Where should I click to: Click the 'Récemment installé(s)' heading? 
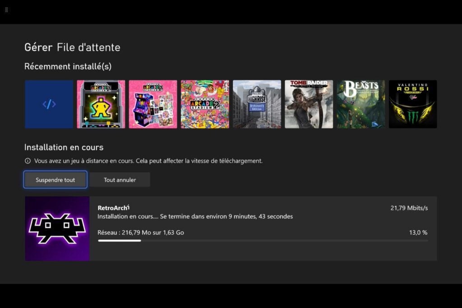click(68, 66)
